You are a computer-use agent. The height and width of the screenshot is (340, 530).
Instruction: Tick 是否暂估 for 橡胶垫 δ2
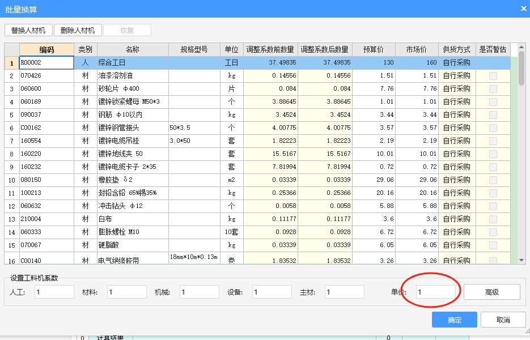coord(493,180)
